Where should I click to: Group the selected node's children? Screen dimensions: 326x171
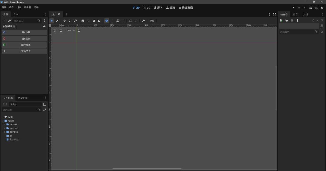[x=136, y=21]
